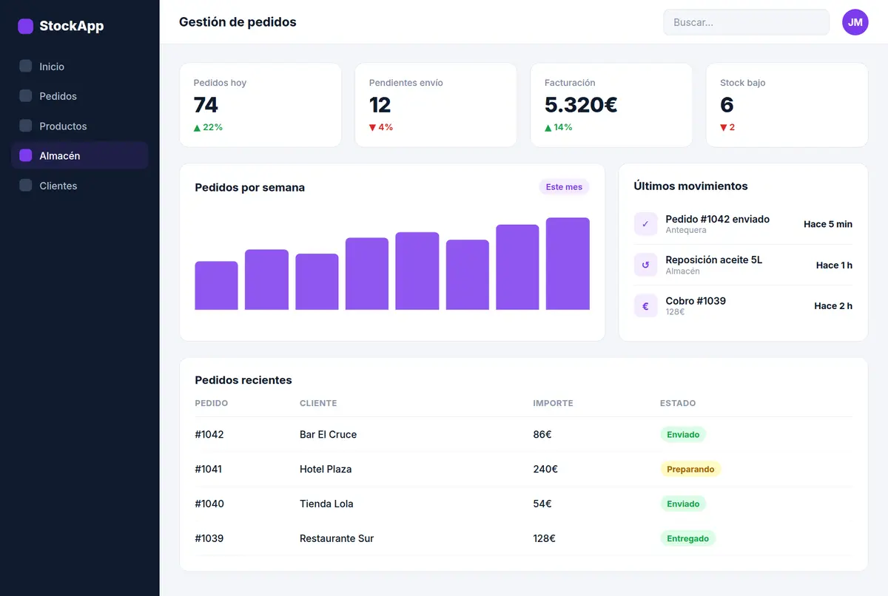Click the 14% increase indicator
Image resolution: width=888 pixels, height=596 pixels.
coord(559,127)
